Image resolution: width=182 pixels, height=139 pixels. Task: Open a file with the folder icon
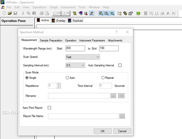click(10, 13)
